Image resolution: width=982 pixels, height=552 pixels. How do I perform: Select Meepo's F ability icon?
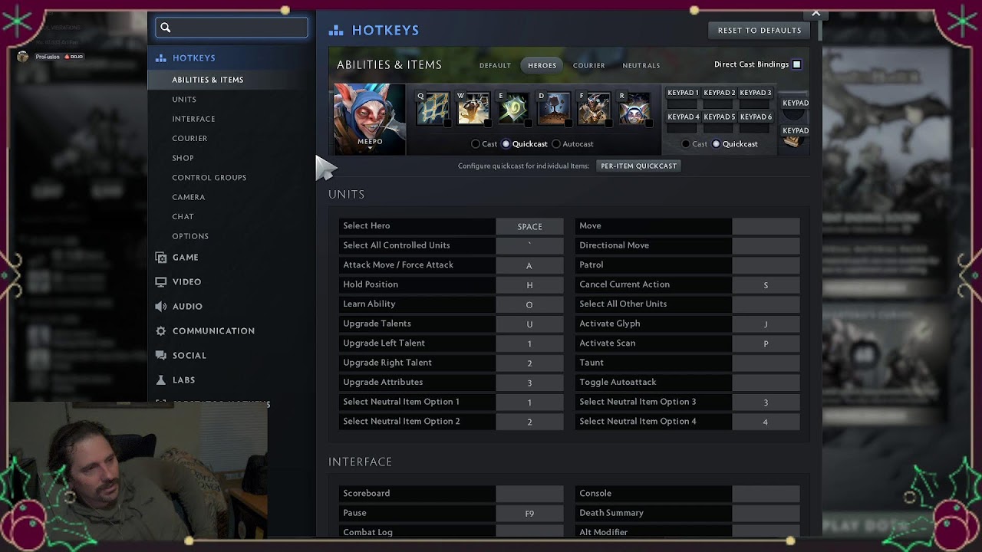pyautogui.click(x=595, y=109)
